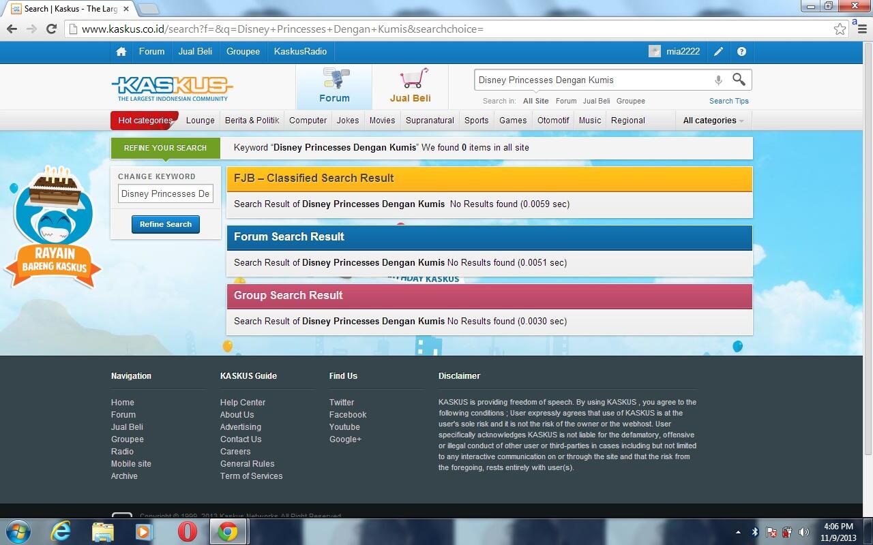Screen dimensions: 873x545
Task: Bookmark this page with star icon
Action: [840, 29]
